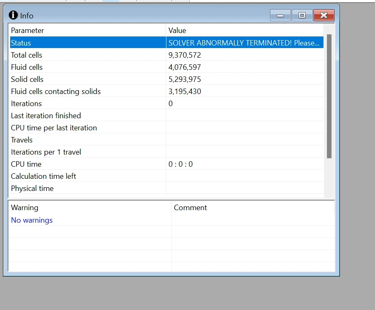The height and width of the screenshot is (310, 375).
Task: Click the value 5,293,975
Action: [x=185, y=80]
